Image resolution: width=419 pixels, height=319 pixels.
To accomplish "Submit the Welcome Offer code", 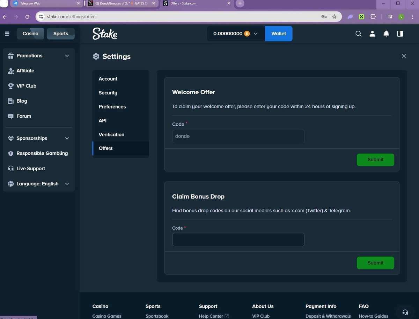I will 375,159.
